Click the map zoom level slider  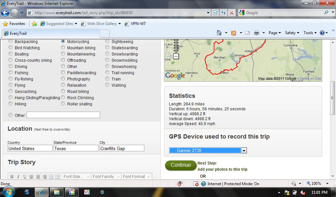[176, 46]
